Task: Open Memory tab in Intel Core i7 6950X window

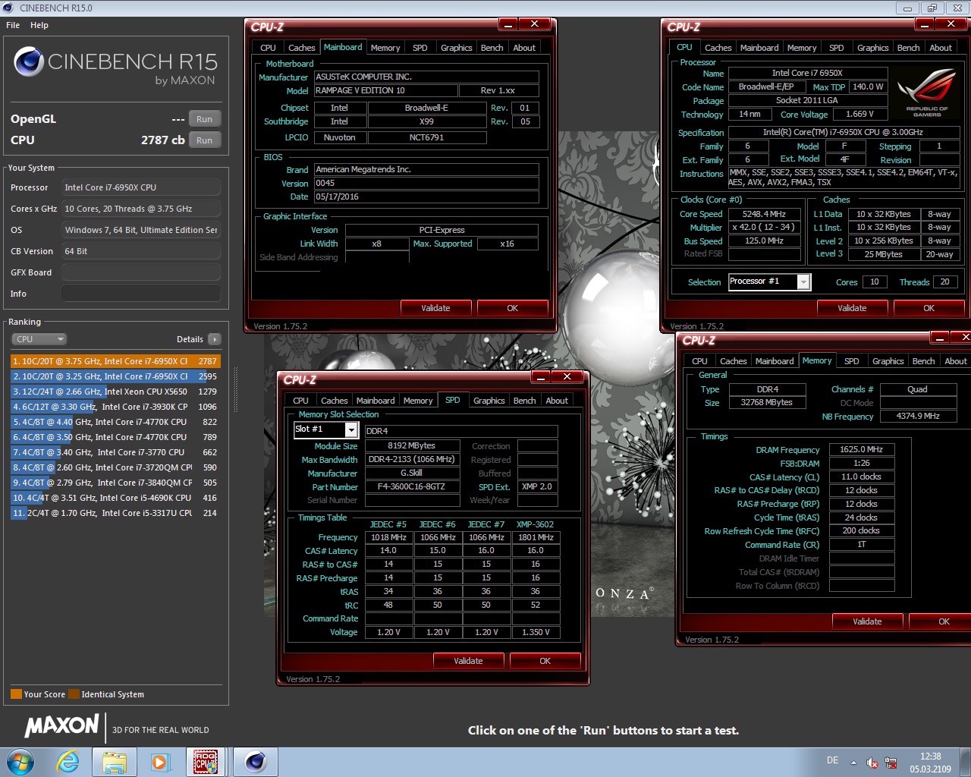Action: (x=802, y=48)
